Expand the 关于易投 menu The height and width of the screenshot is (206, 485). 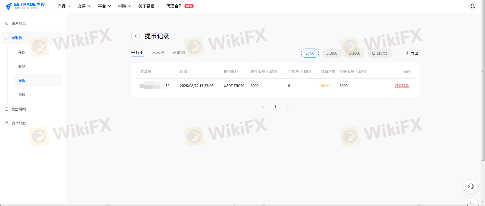(149, 6)
